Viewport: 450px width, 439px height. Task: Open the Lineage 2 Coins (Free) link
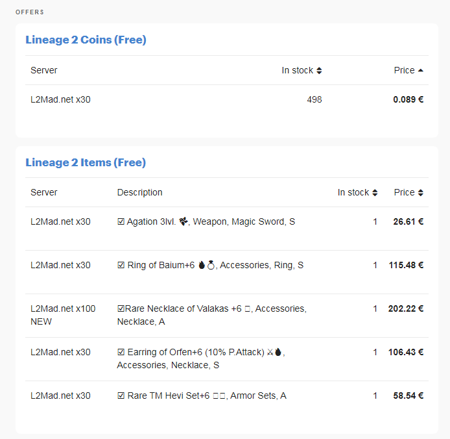click(x=86, y=40)
